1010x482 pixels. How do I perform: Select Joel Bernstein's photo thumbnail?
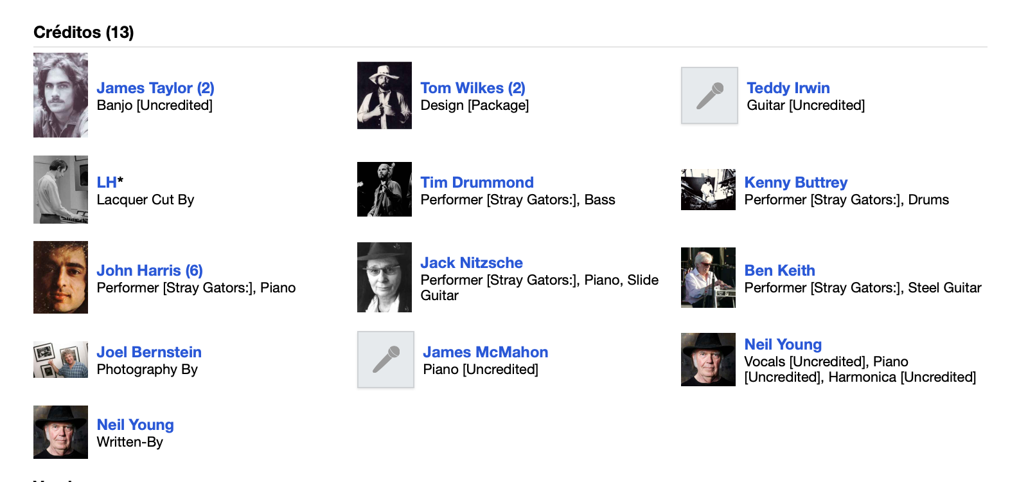point(60,359)
